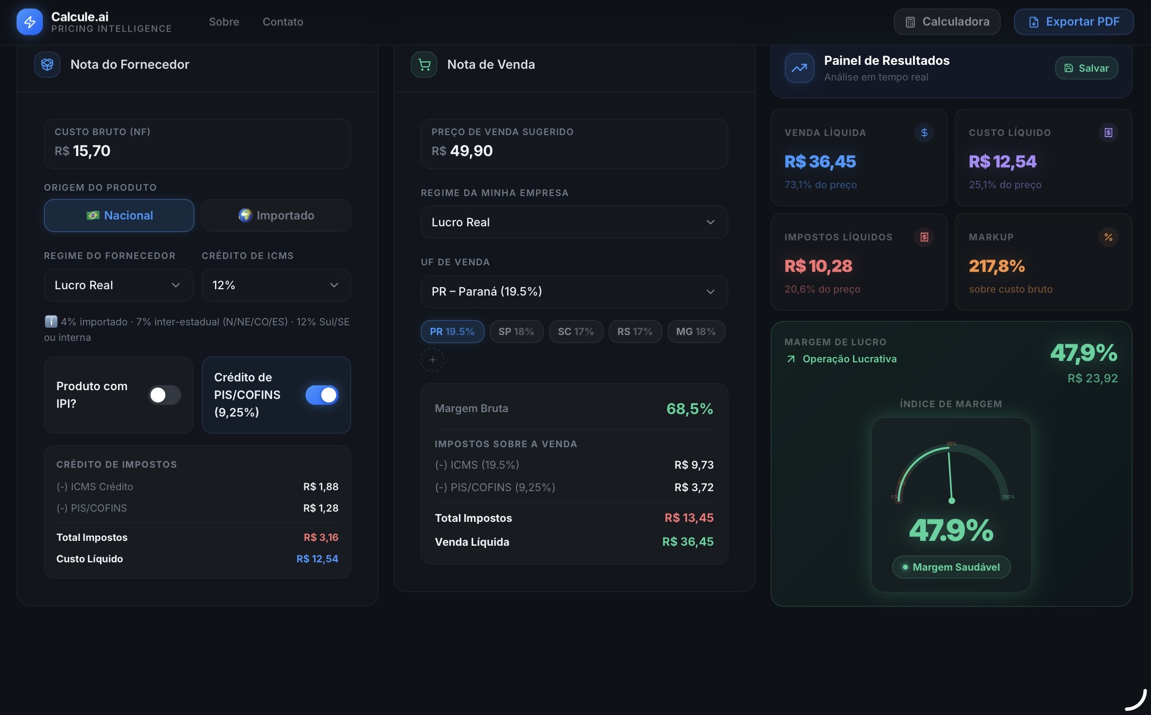
Task: Open the UF de Venda dropdown
Action: (x=575, y=291)
